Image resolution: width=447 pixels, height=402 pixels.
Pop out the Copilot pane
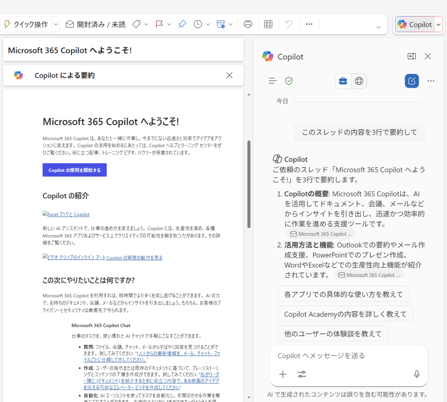coord(411,56)
